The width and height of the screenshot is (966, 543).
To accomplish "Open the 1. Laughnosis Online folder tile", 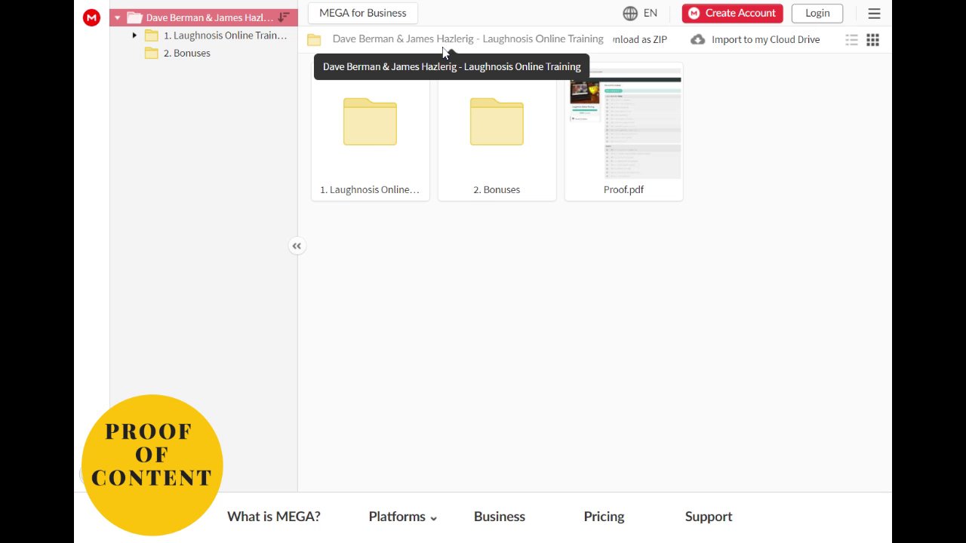I will [370, 132].
